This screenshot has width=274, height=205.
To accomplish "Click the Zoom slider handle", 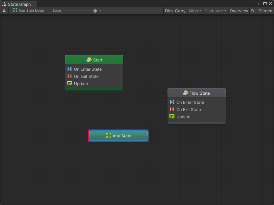I will pos(95,11).
